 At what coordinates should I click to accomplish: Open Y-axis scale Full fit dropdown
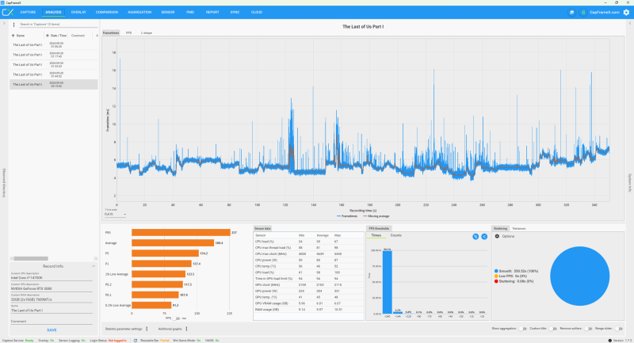[115, 214]
